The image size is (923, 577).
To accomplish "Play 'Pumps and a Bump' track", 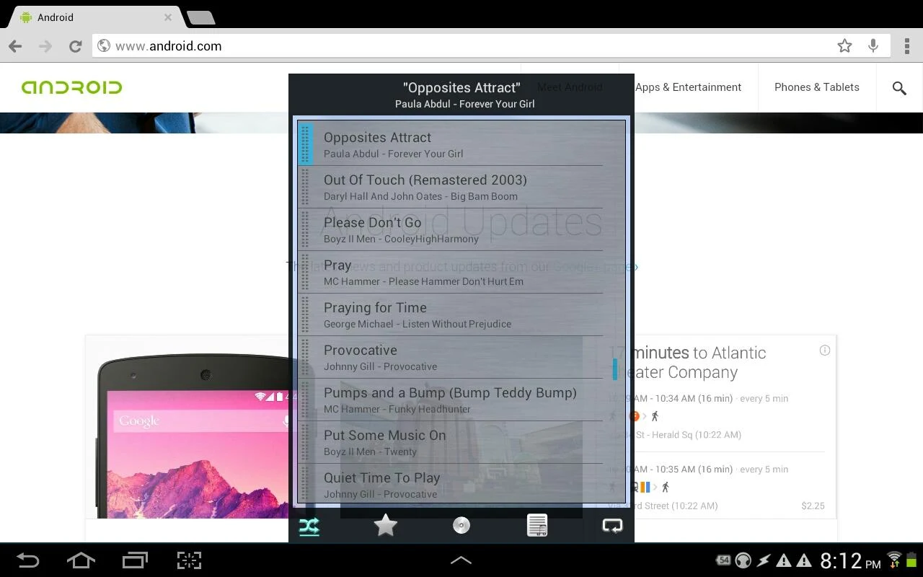I will (450, 400).
